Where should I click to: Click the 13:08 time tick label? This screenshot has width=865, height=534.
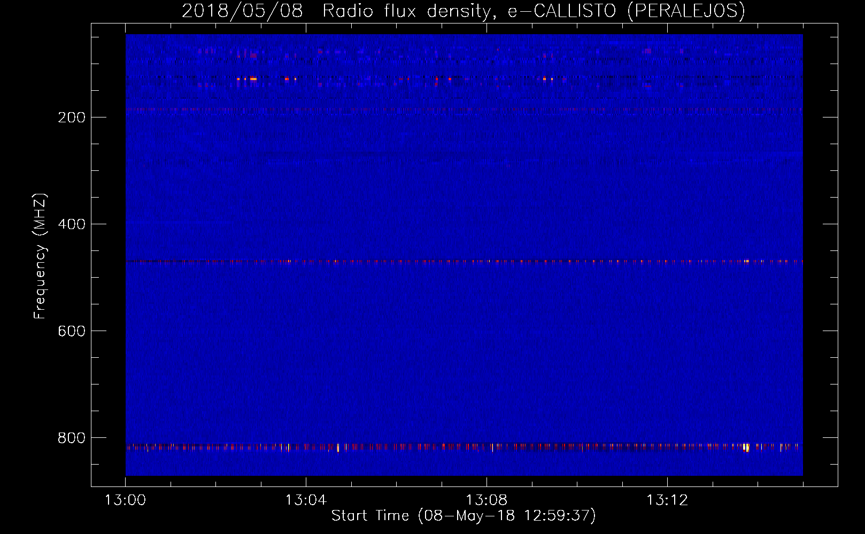click(x=486, y=500)
